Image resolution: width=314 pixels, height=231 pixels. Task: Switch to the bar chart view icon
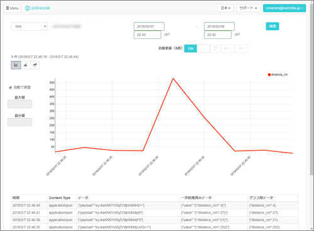[x=26, y=65]
